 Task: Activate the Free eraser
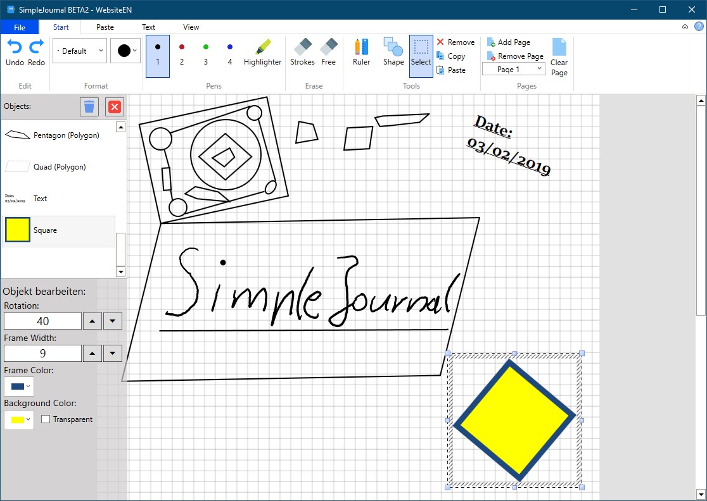pyautogui.click(x=328, y=53)
